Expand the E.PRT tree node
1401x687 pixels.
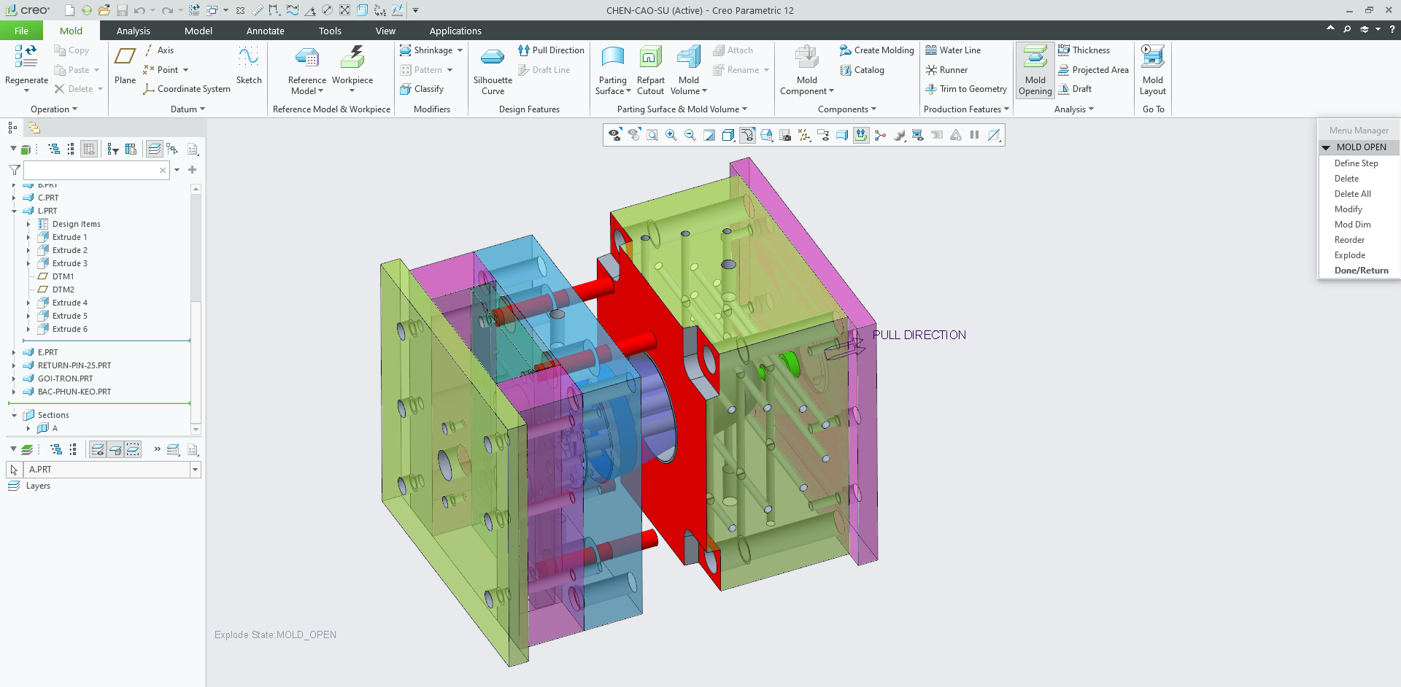(14, 352)
